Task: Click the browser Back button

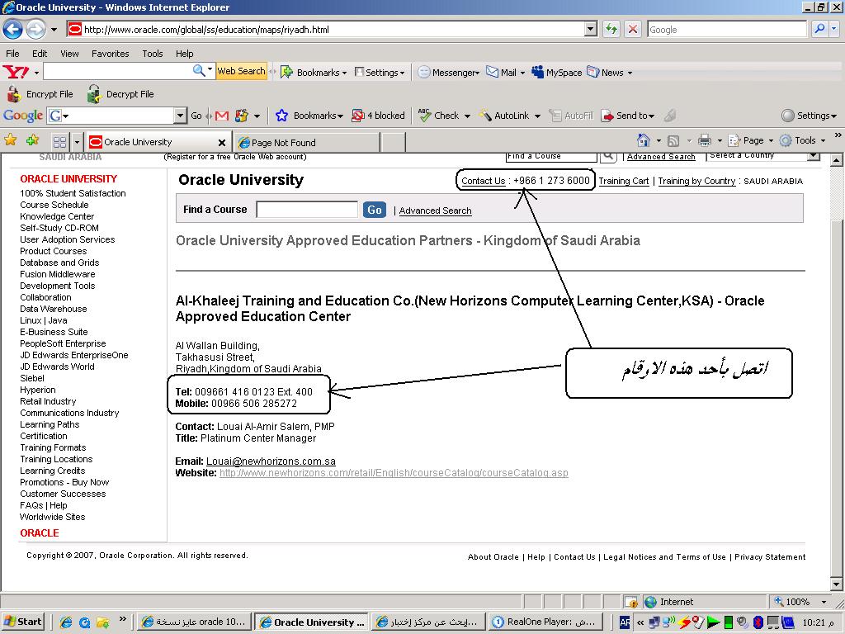Action: pyautogui.click(x=12, y=30)
